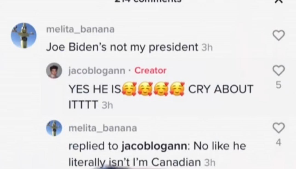The image size is (296, 169).
Task: Tap the 3h timestamp after ITTTT
Action: (107, 105)
